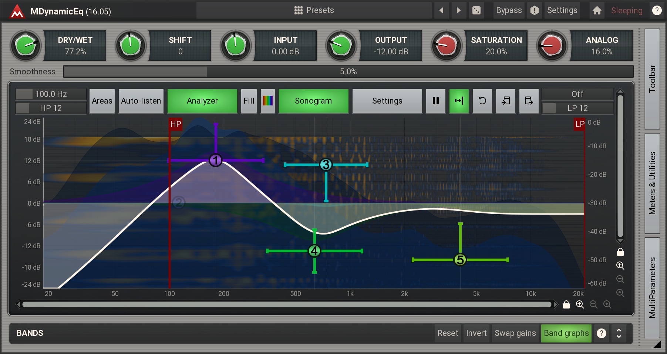Click the horizontal zoom lock icon

[x=566, y=304]
